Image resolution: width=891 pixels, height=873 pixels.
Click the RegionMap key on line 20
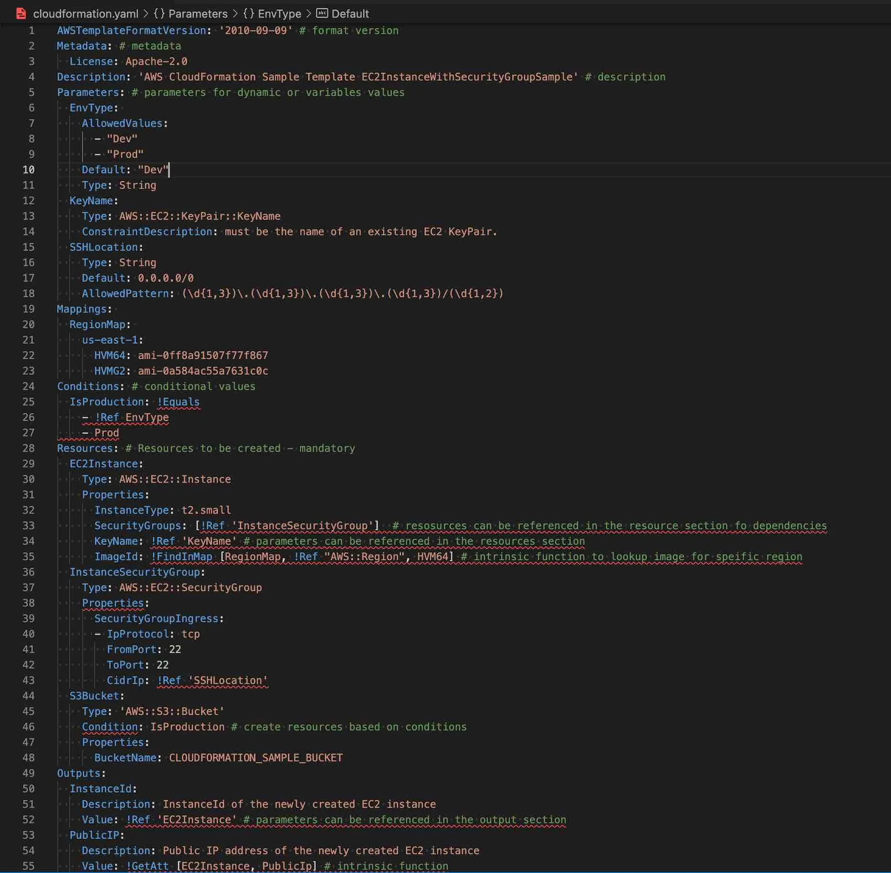(98, 325)
